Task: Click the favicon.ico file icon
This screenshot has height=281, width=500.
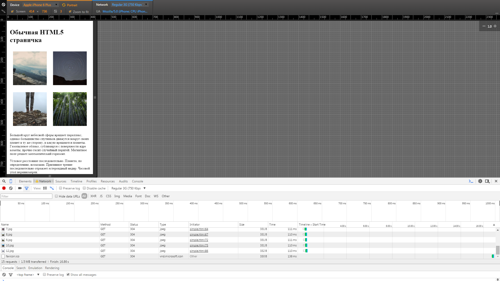Action: point(3,257)
